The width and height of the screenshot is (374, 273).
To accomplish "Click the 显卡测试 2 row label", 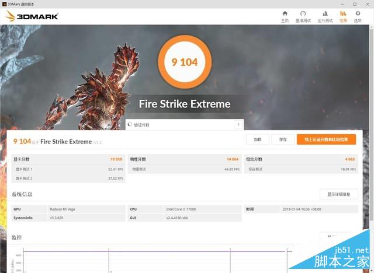I will (x=24, y=178).
